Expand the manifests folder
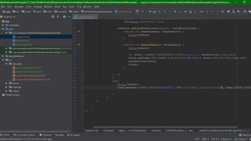Screen dimensions: 251x141 tap(3, 25)
